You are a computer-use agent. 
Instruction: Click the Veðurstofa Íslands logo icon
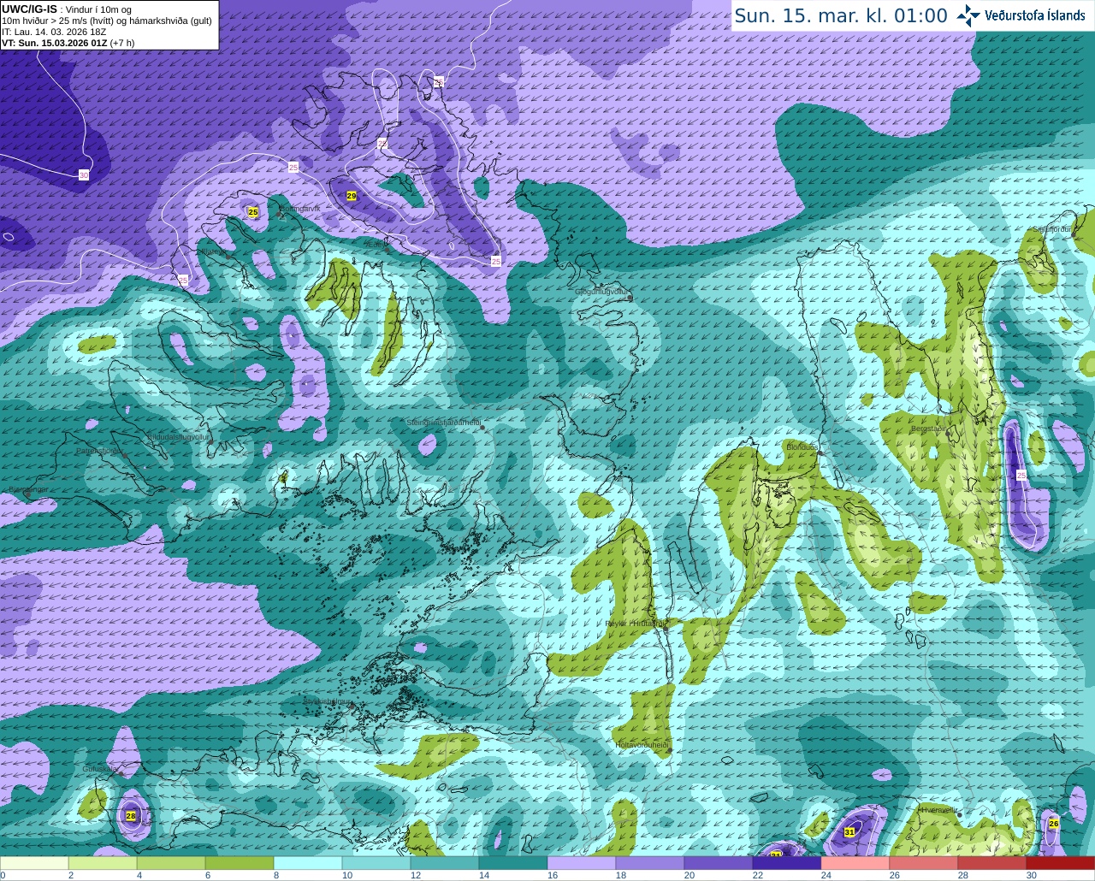968,15
